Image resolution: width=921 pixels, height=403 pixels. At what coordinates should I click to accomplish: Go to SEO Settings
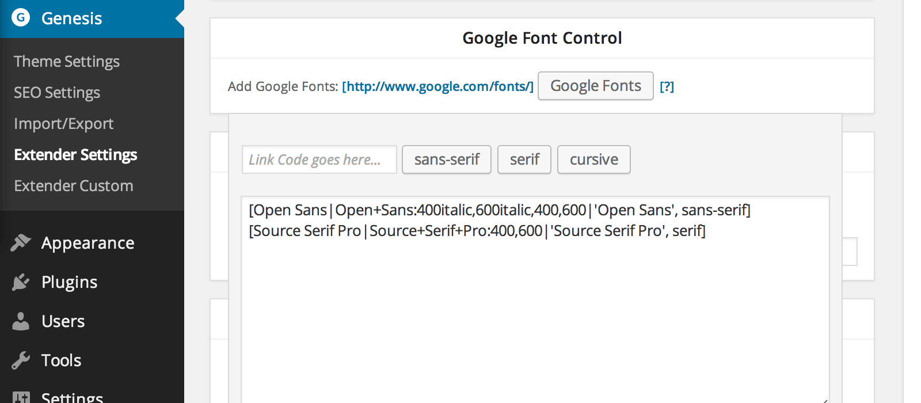[x=57, y=92]
